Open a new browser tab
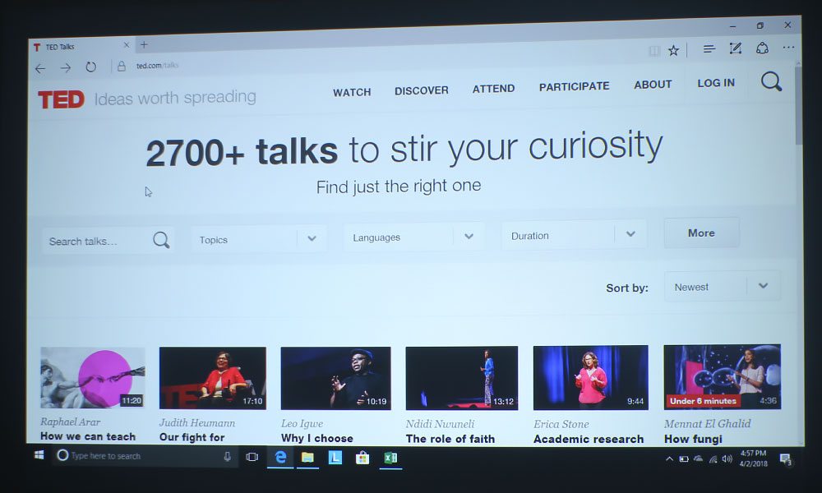The width and height of the screenshot is (822, 493). pyautogui.click(x=144, y=45)
